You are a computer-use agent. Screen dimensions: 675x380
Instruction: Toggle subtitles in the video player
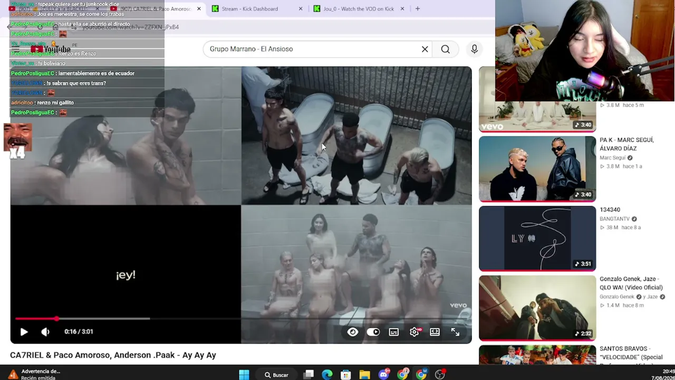[394, 332]
